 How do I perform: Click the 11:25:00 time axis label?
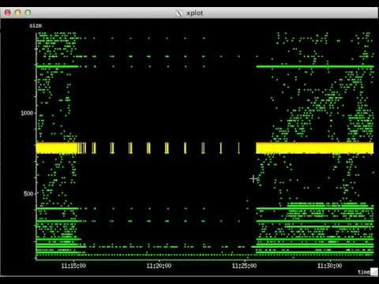tap(244, 266)
